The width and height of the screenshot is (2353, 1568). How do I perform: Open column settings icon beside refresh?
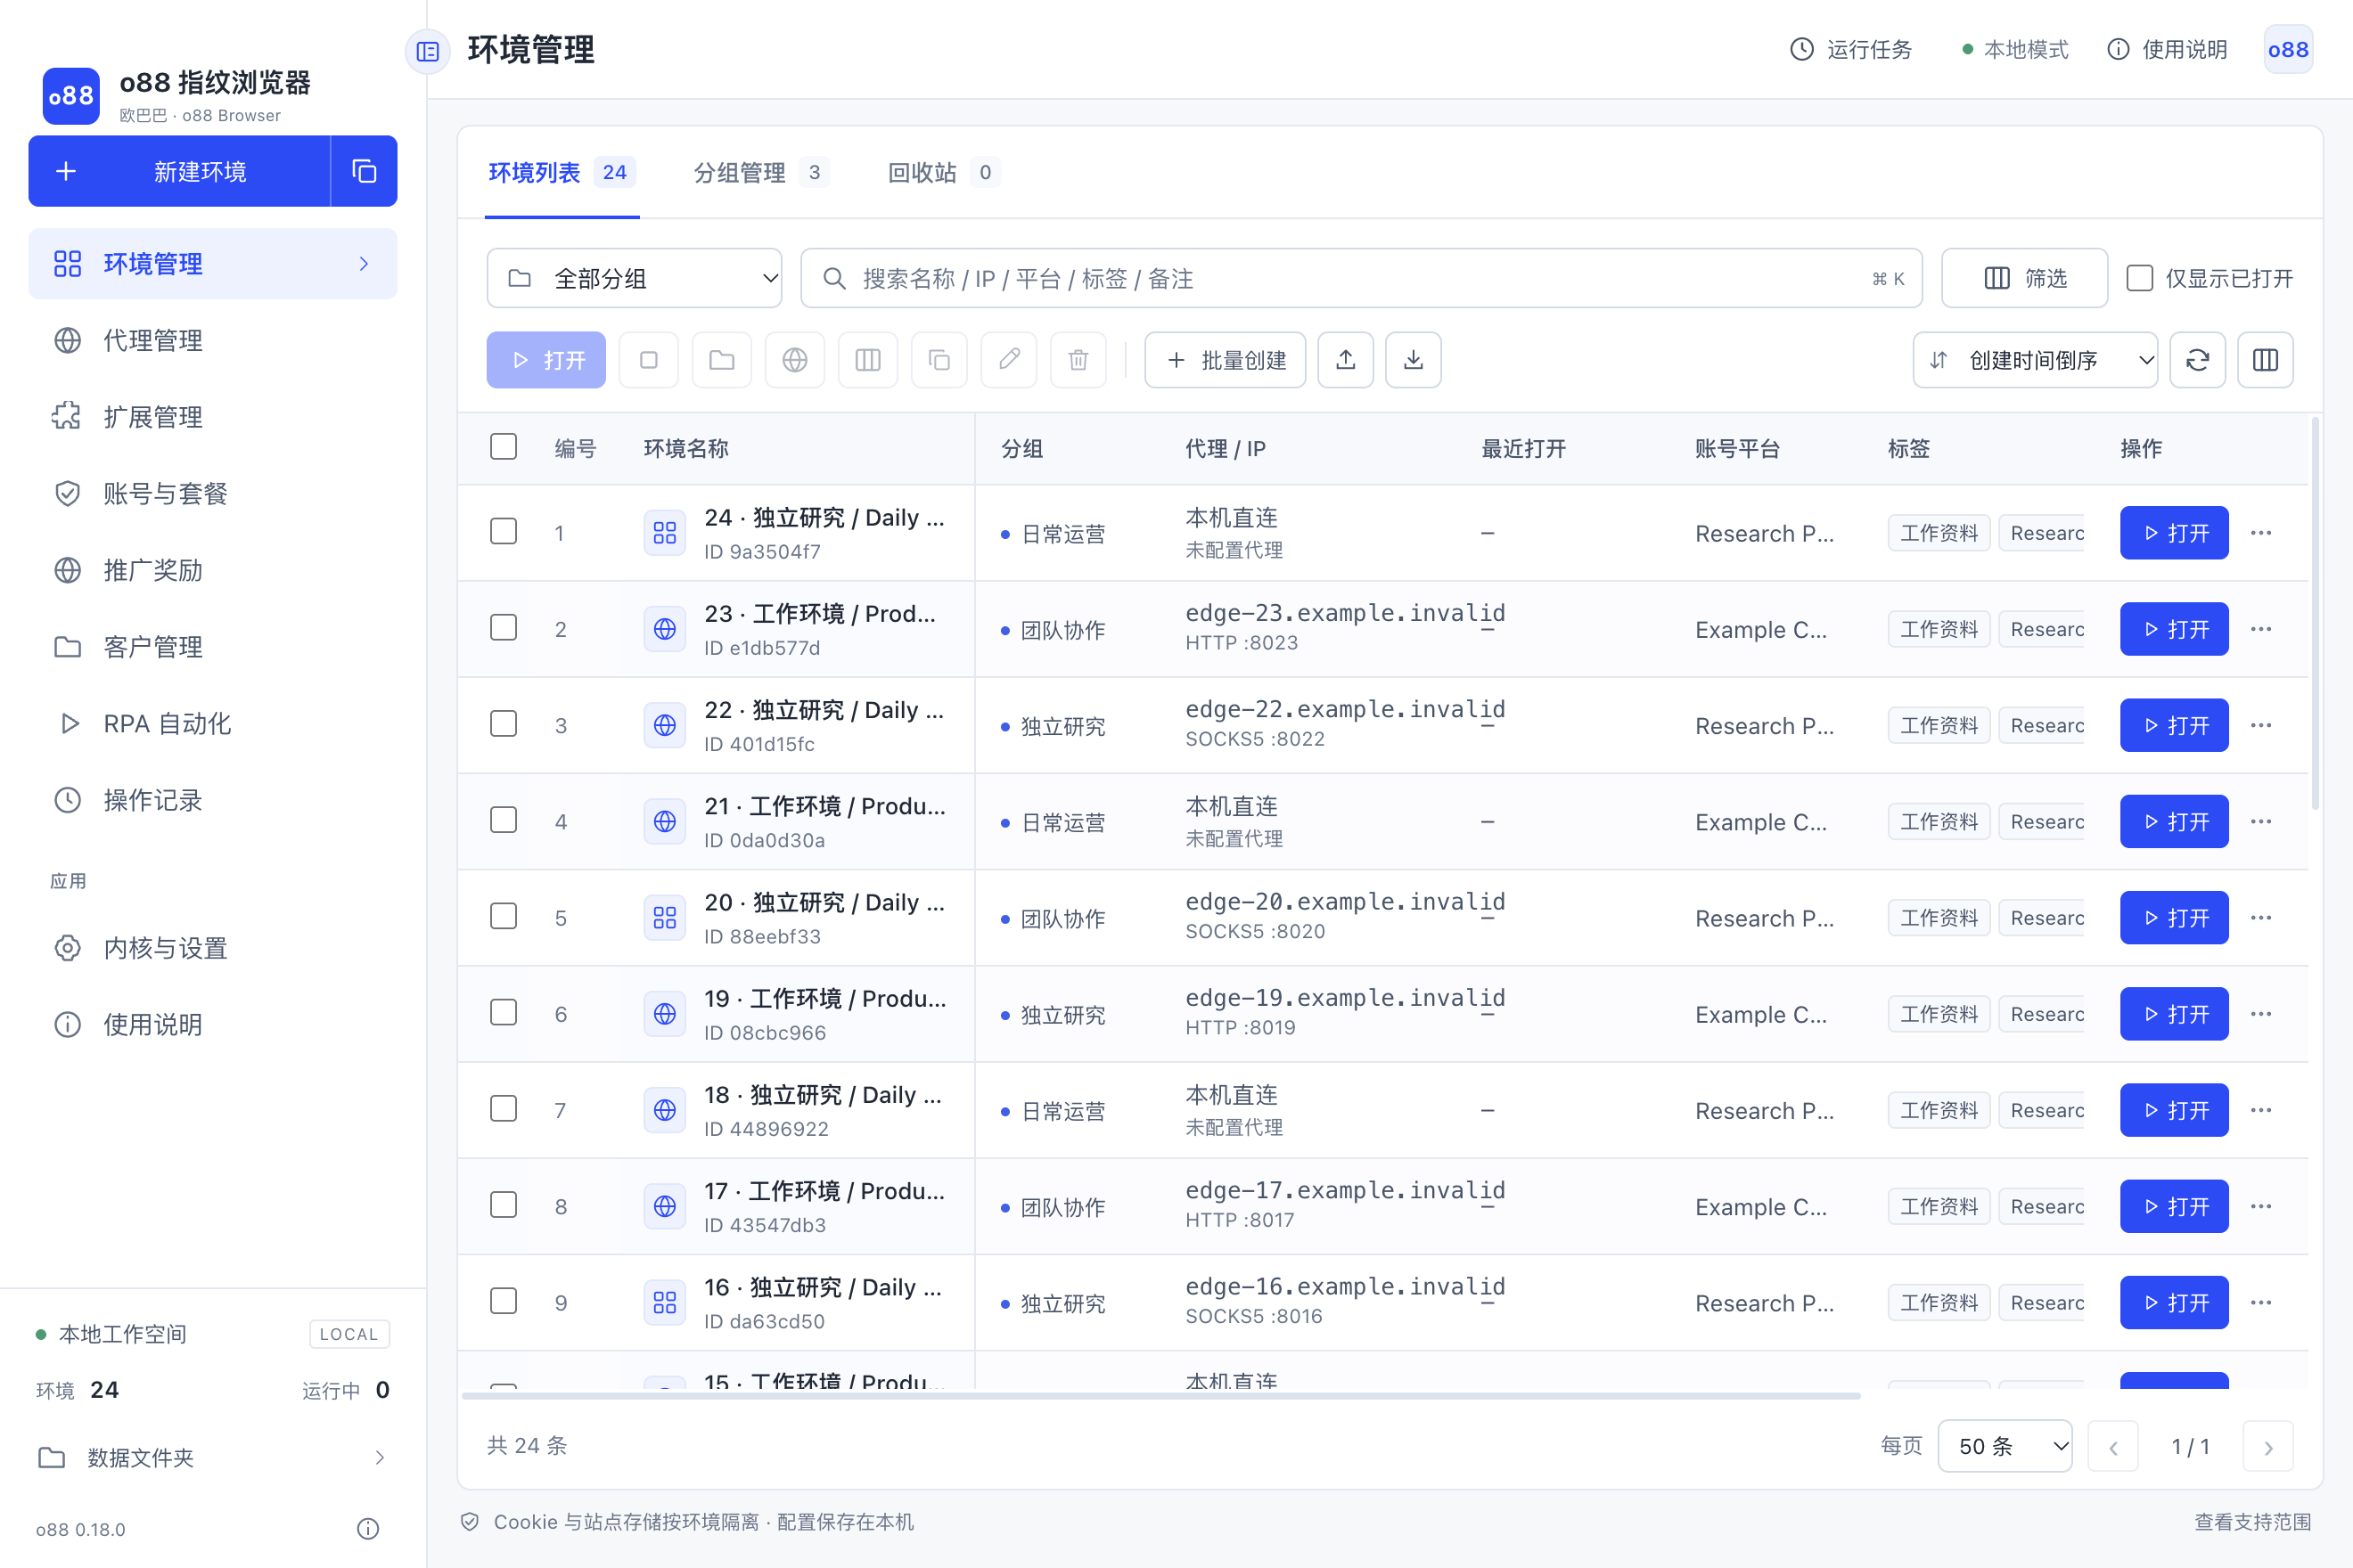pyautogui.click(x=2265, y=360)
